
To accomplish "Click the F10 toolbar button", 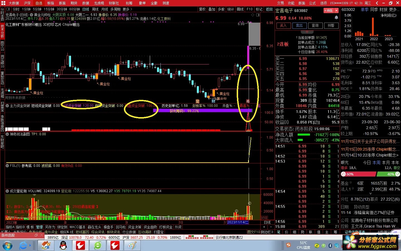I will [250, 9].
